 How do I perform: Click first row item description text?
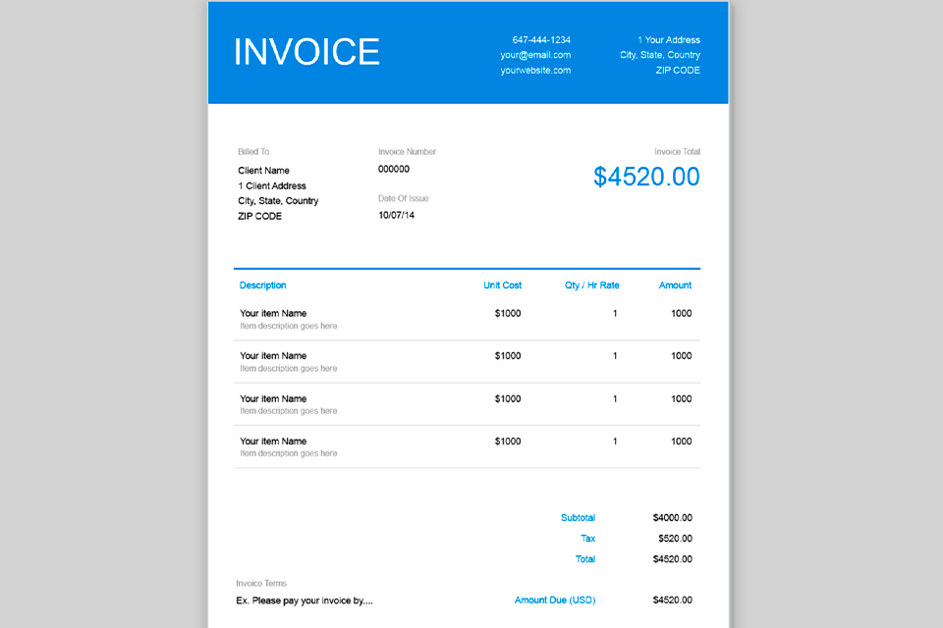pos(288,326)
